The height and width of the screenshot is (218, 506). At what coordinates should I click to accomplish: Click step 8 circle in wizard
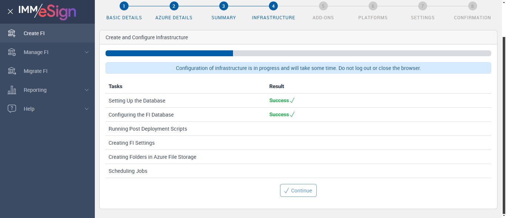pyautogui.click(x=472, y=6)
